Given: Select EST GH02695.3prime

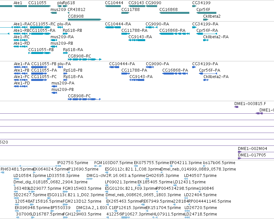Looking at the screenshot, I should (x=147, y=179).
